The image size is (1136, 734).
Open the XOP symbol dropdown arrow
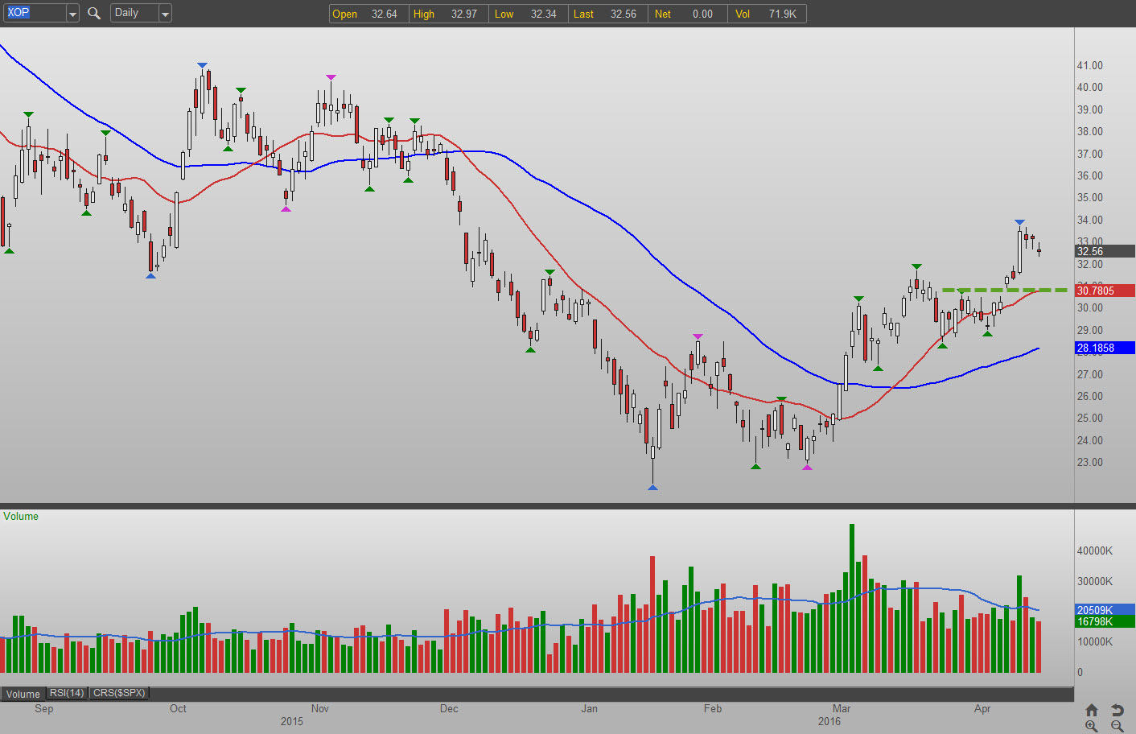pyautogui.click(x=72, y=14)
